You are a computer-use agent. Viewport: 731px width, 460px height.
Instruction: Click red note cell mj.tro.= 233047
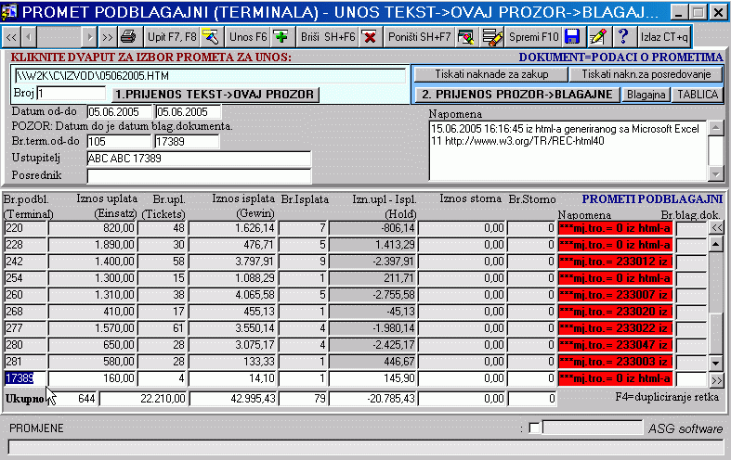tap(615, 345)
